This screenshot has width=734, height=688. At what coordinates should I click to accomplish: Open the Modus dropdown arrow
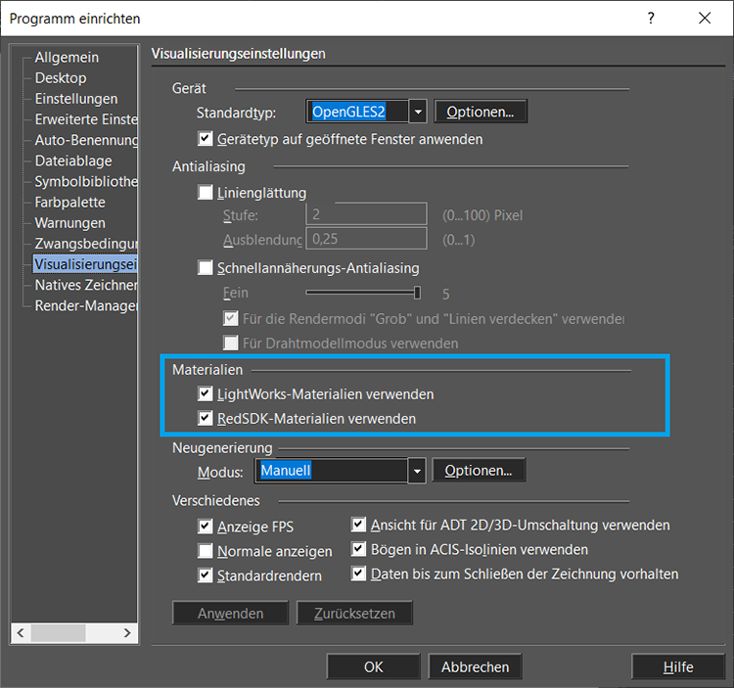click(417, 471)
